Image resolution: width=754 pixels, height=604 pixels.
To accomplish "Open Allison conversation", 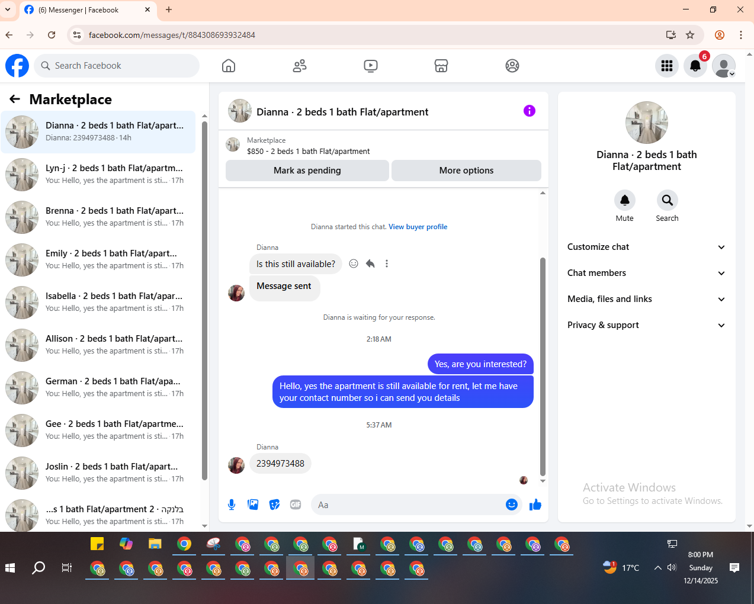I will pyautogui.click(x=98, y=345).
